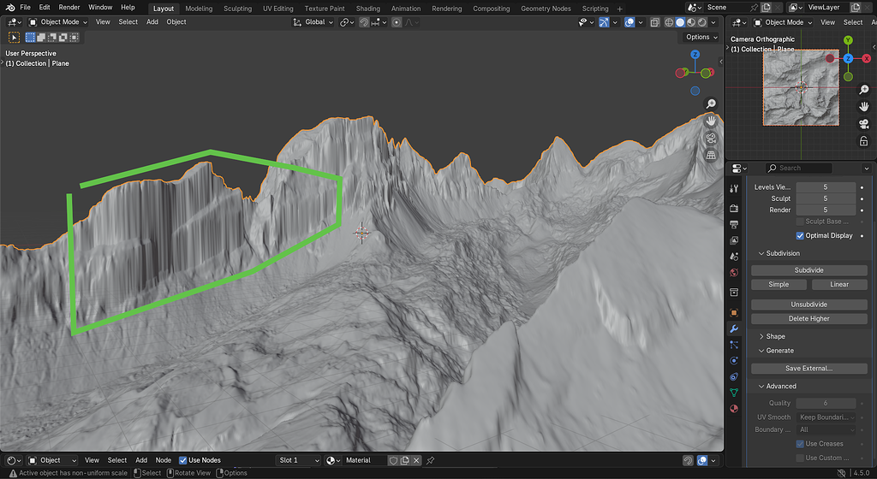Toggle snapping magnet in viewport header
The height and width of the screenshot is (479, 877).
click(364, 22)
